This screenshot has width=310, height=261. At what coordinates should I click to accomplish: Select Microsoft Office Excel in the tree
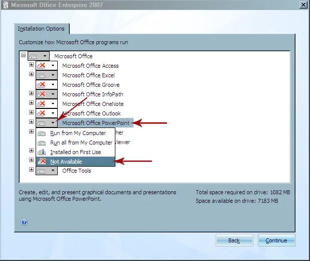(x=88, y=75)
